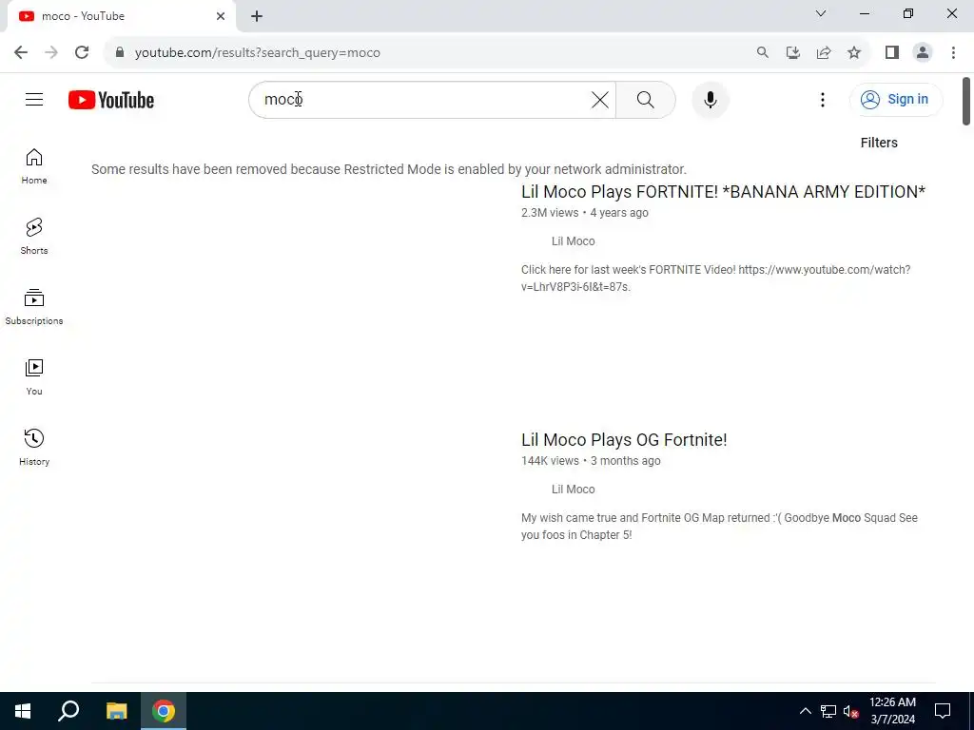Click the address bar URL
The width and height of the screenshot is (974, 730).
(x=257, y=53)
